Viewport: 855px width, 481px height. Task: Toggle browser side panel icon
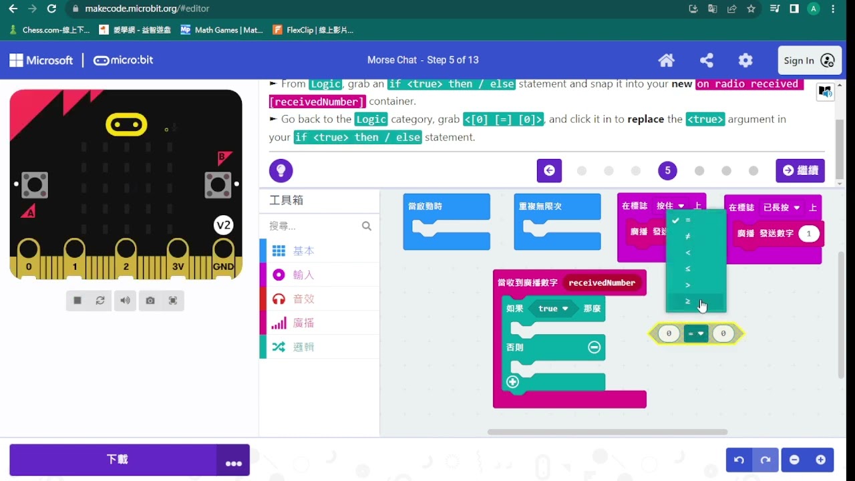tap(794, 9)
